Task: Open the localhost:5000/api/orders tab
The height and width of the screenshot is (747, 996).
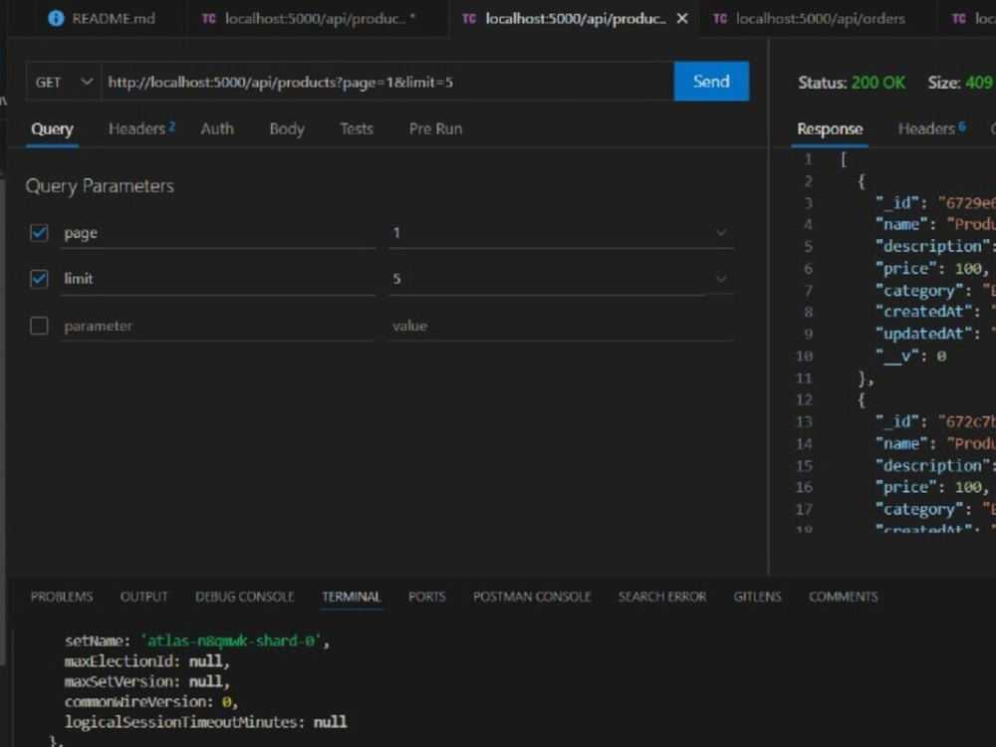Action: click(820, 18)
